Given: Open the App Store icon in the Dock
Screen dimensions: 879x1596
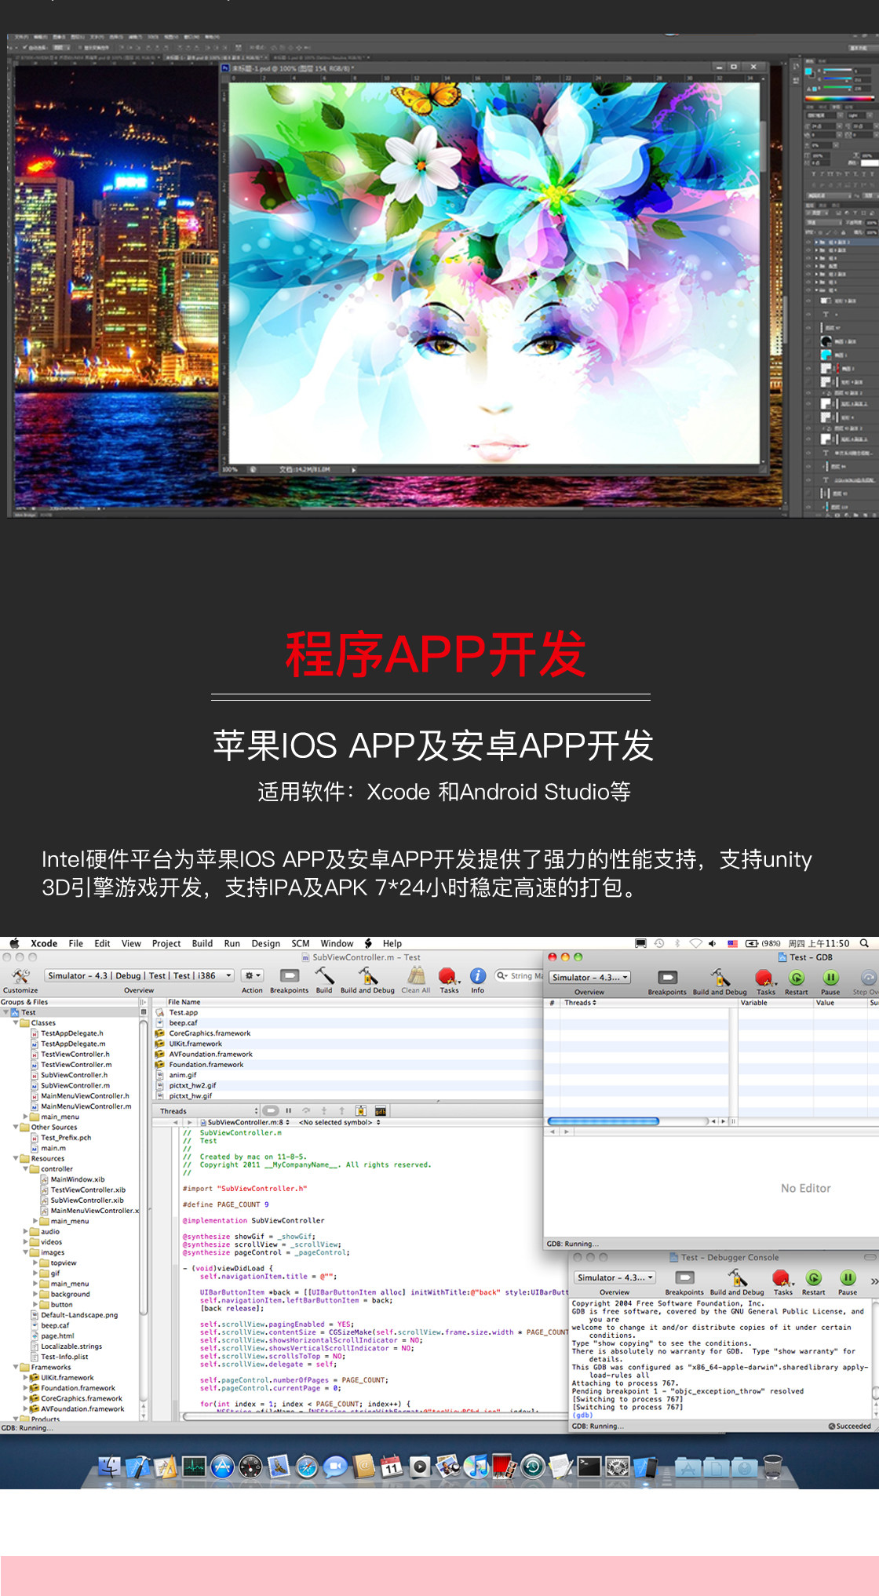Looking at the screenshot, I should [222, 1467].
